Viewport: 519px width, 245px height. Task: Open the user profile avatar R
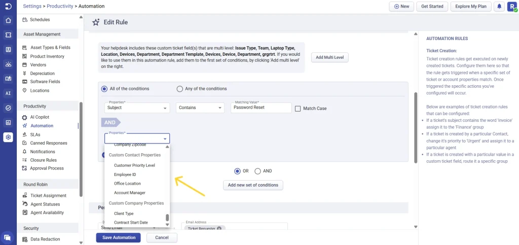pyautogui.click(x=512, y=6)
